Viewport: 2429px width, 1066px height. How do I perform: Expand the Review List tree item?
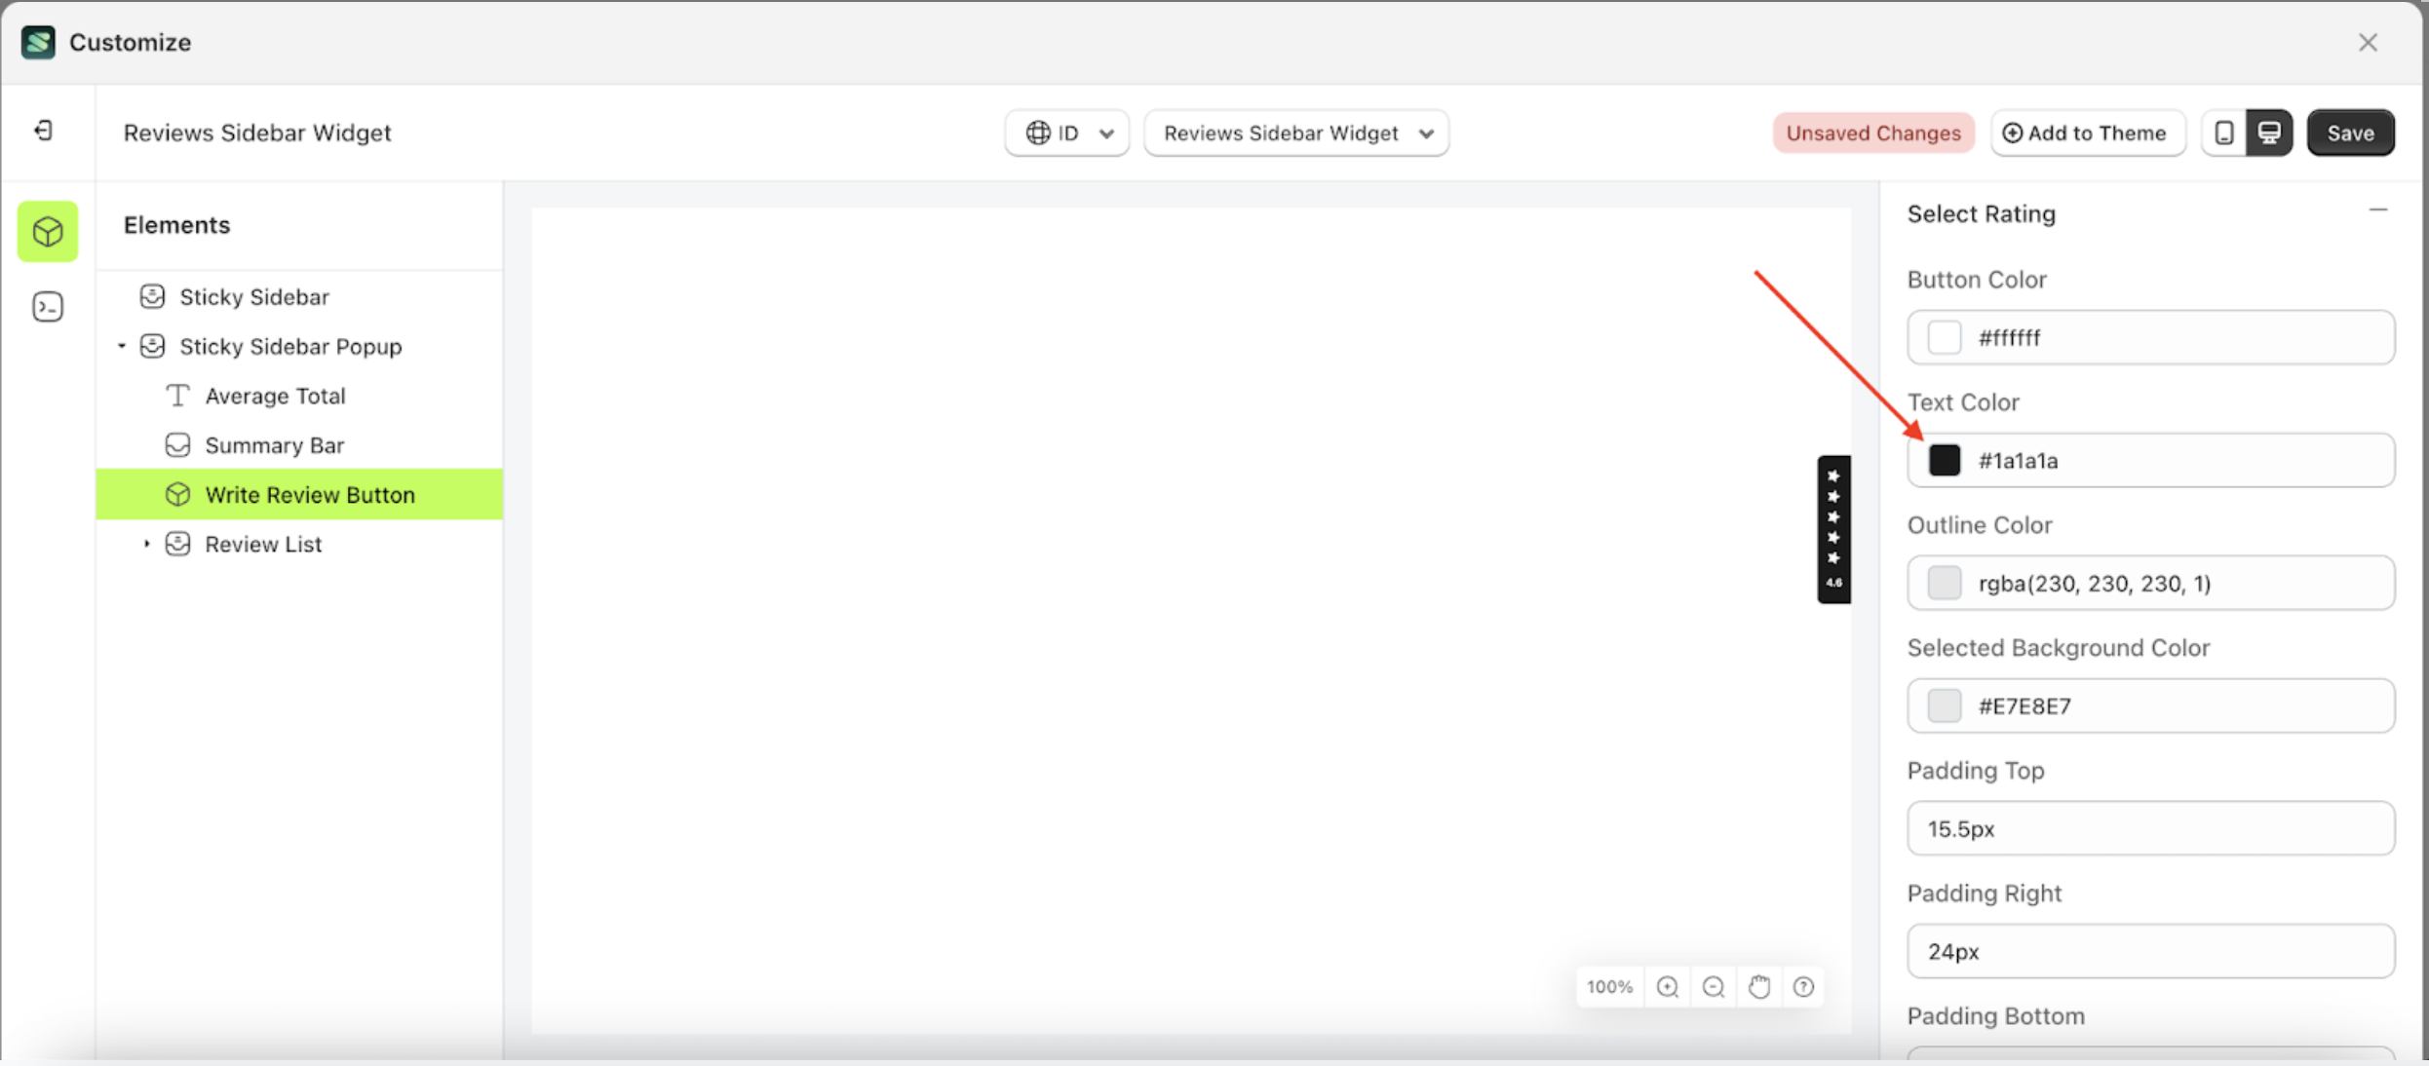tap(147, 544)
